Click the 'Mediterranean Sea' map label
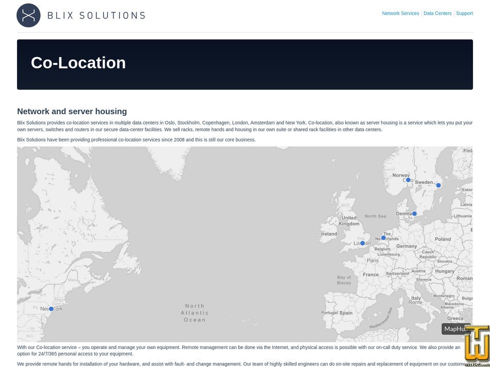 tap(381, 318)
